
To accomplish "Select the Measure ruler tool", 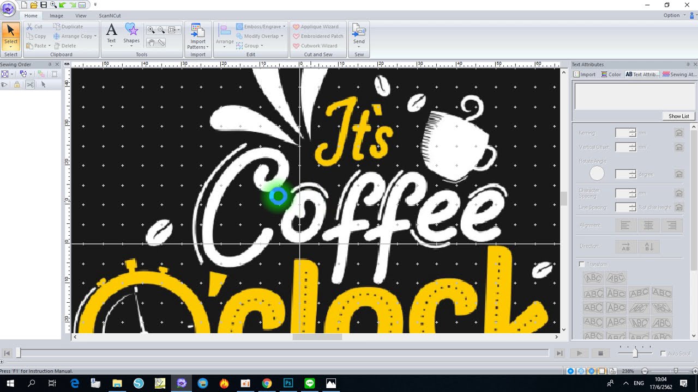I will point(161,42).
